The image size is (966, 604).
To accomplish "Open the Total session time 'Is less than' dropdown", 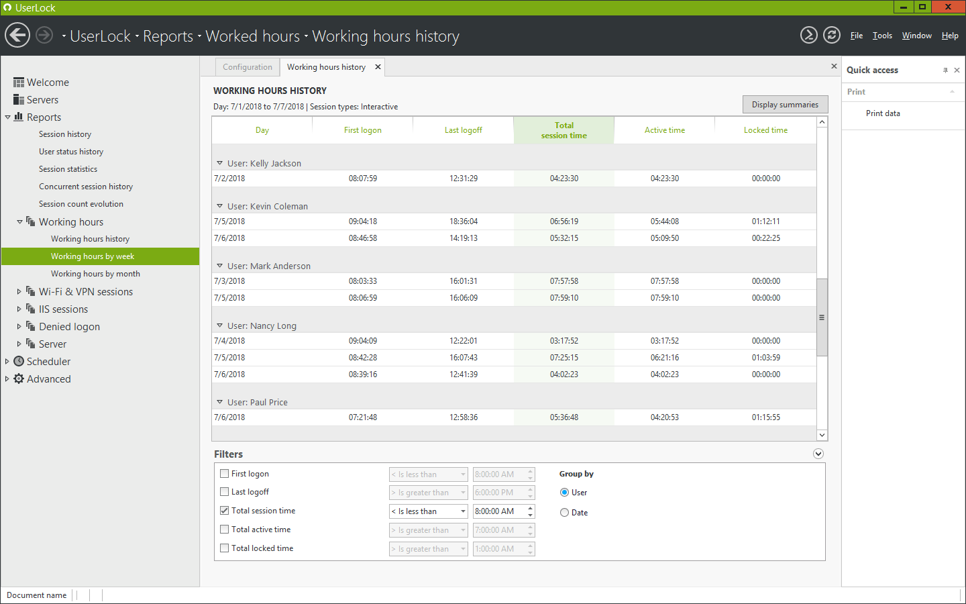I will [x=429, y=511].
